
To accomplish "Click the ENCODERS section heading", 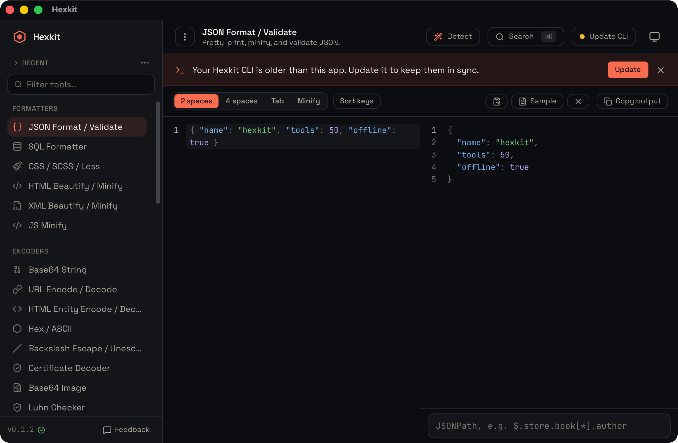I will (x=30, y=251).
